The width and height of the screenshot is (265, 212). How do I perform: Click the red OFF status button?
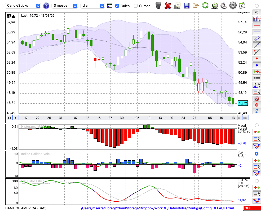click(x=252, y=208)
